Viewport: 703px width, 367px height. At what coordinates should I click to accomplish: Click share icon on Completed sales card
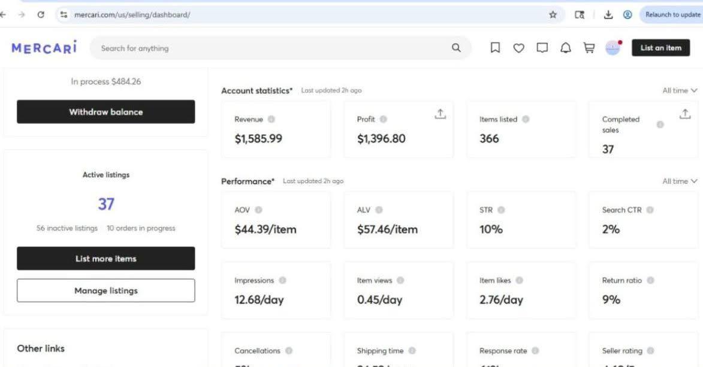[686, 114]
